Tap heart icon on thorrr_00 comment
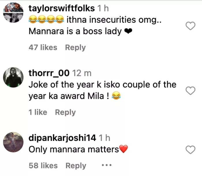Screen dimensions: 202x176 tap(190, 91)
